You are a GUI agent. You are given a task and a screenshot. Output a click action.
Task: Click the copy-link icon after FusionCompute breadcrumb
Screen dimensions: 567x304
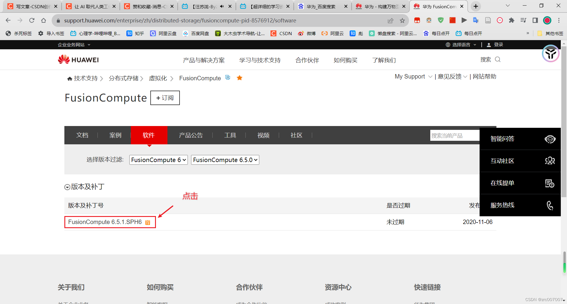coord(228,77)
